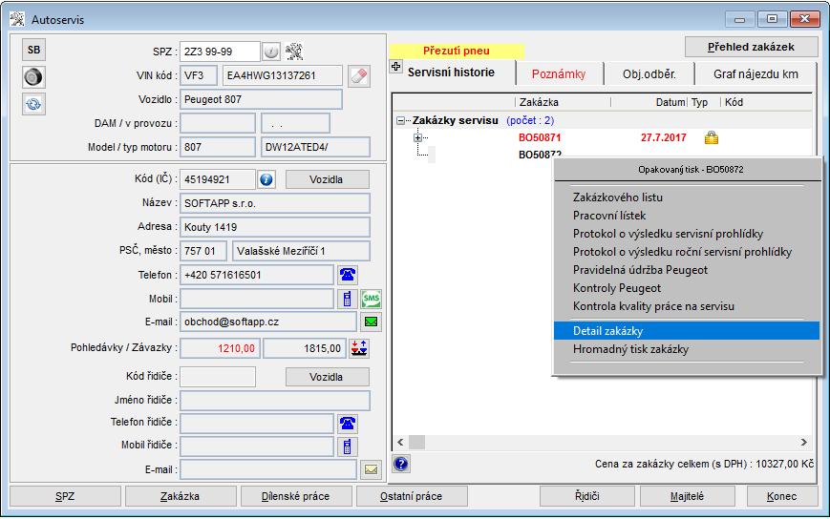830x519 pixels.
Task: Click the tire wheel icon
Action: [33, 77]
